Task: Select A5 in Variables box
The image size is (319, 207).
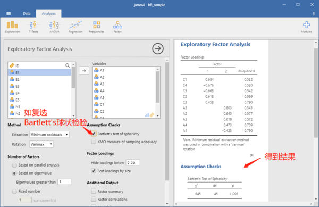Action: click(x=124, y=98)
